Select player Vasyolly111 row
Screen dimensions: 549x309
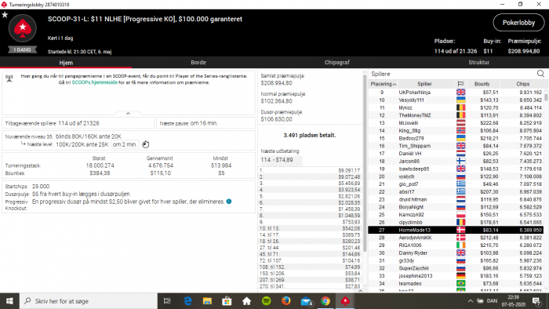(x=456, y=100)
